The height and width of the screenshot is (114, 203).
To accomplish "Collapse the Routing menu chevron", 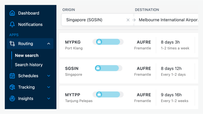I will tap(49, 44).
